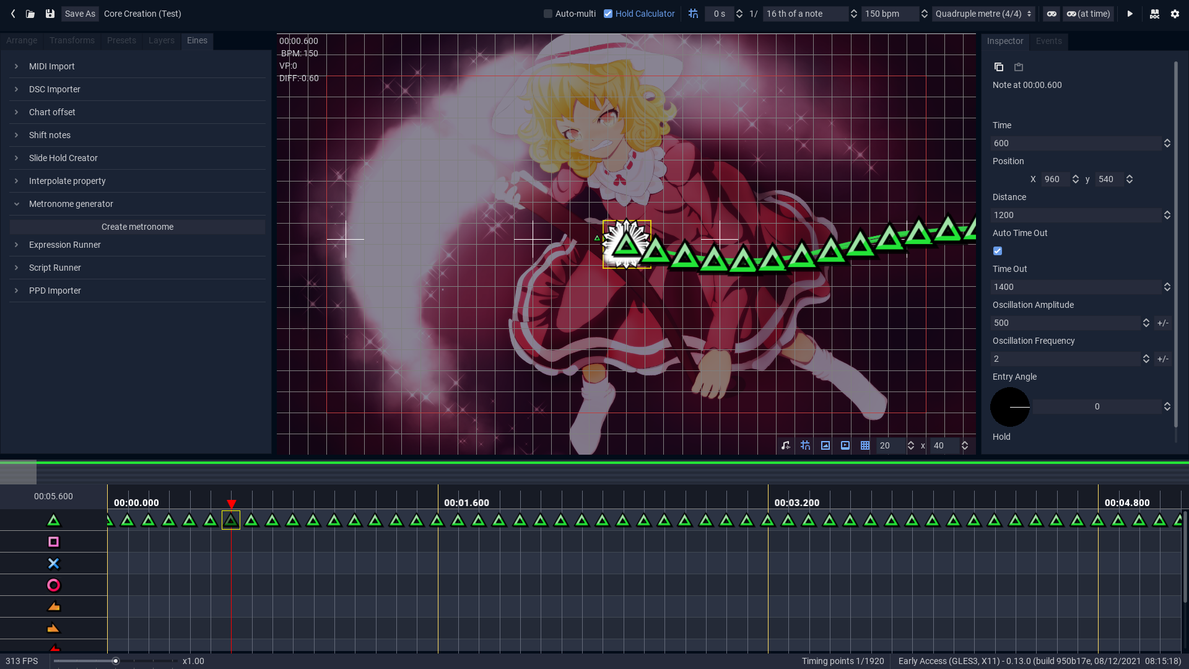
Task: Uncheck the Auto Time Out checkbox
Action: (998, 251)
